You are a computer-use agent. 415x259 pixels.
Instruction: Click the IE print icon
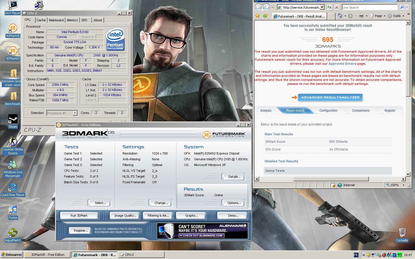coord(361,16)
